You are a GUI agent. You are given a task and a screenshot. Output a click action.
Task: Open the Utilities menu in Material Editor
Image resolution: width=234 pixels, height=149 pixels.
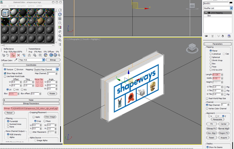tap(39, 6)
